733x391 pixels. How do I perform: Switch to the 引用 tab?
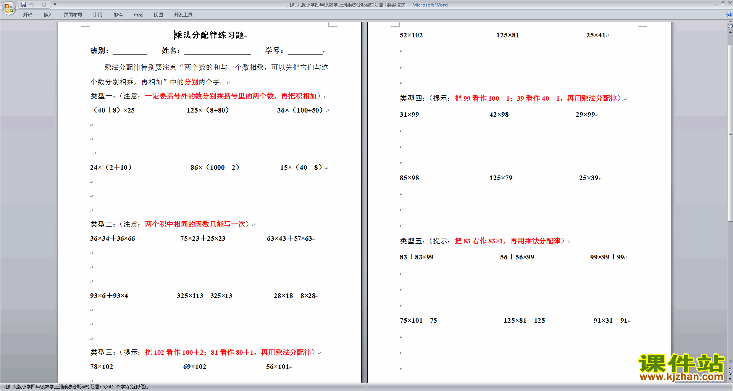point(97,14)
